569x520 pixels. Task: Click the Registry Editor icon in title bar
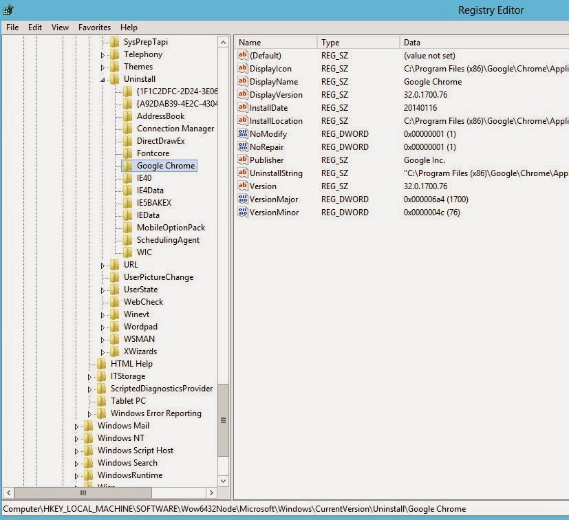(x=10, y=10)
